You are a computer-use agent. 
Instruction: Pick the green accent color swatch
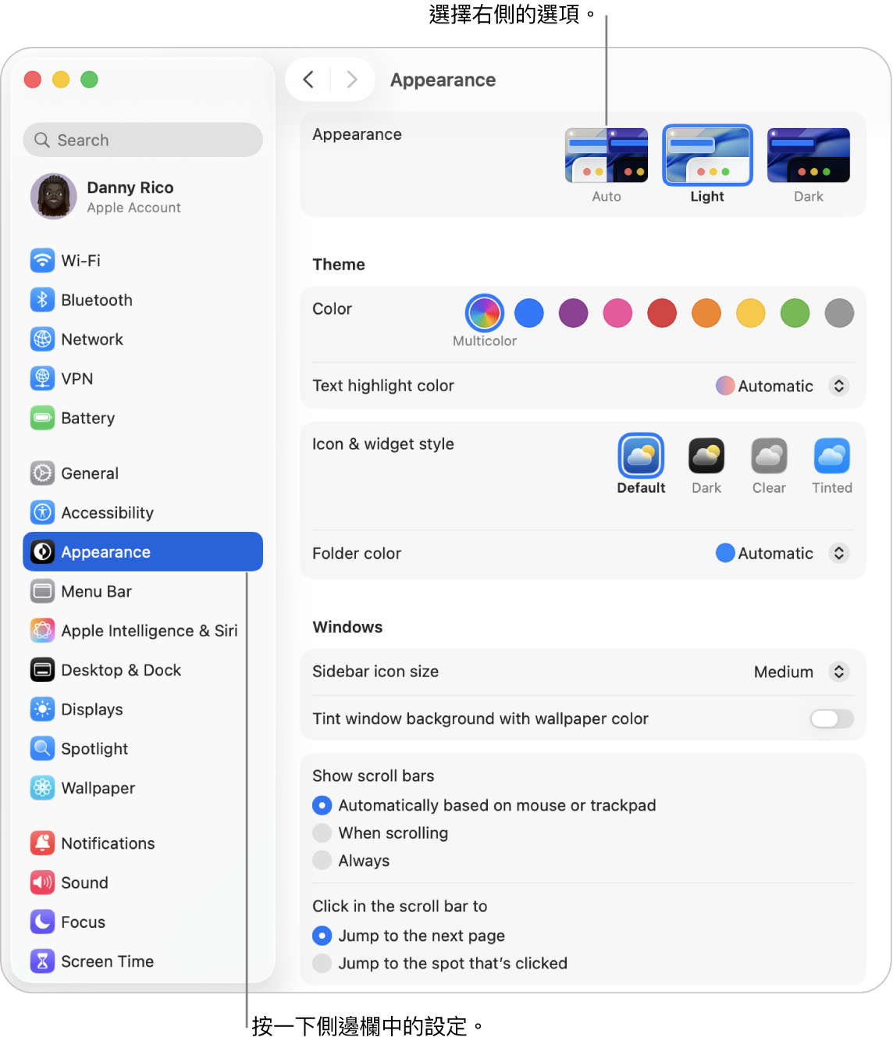pyautogui.click(x=795, y=313)
